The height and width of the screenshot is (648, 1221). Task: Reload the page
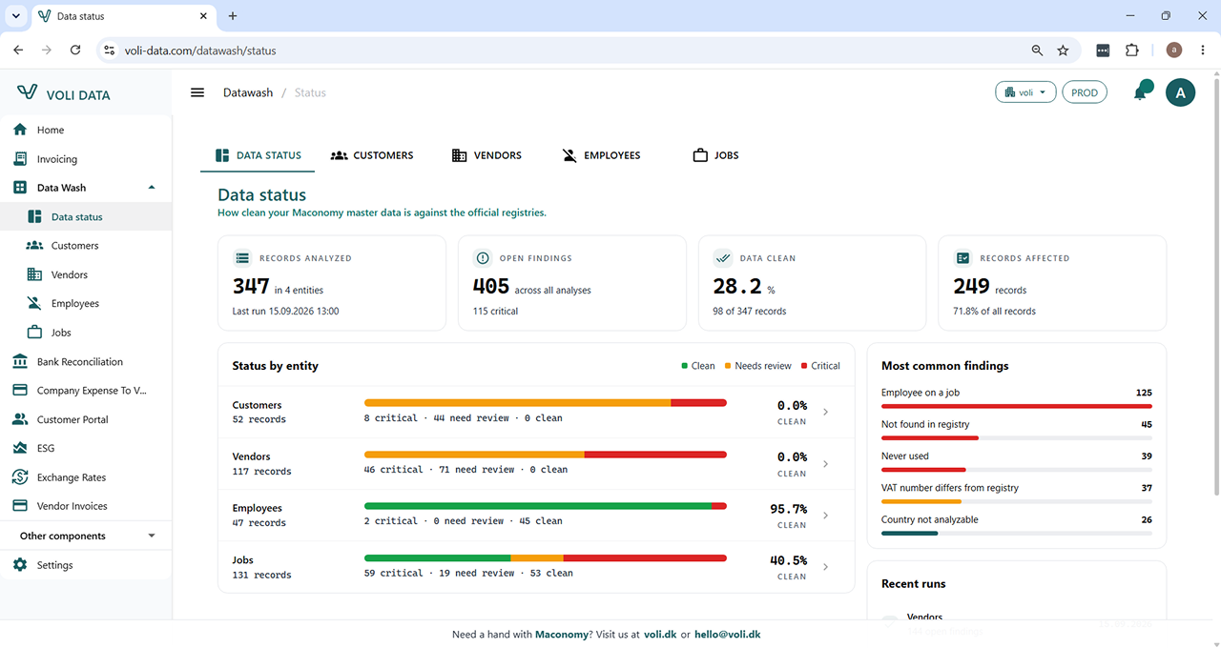(75, 51)
